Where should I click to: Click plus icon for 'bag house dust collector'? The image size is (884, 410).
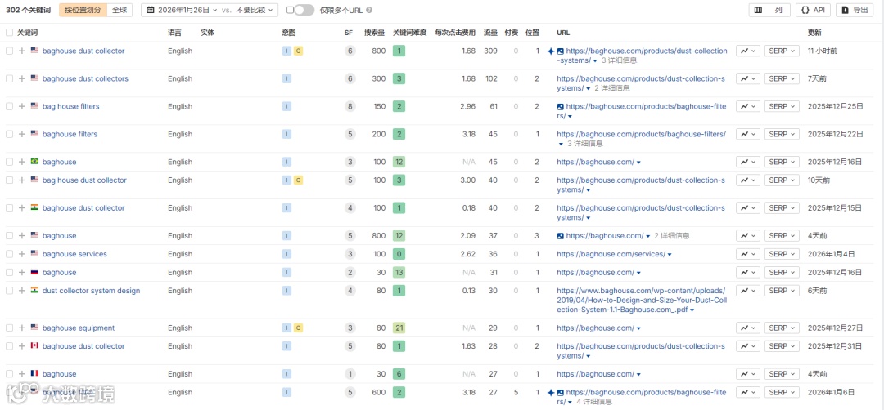pos(22,180)
